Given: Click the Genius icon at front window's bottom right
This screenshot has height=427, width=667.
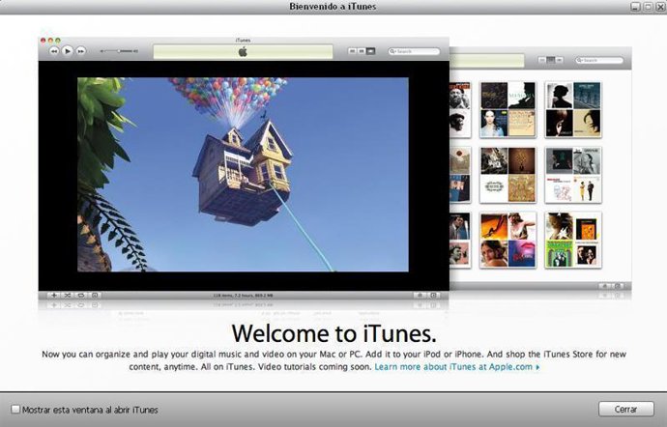Looking at the screenshot, I should click(420, 295).
